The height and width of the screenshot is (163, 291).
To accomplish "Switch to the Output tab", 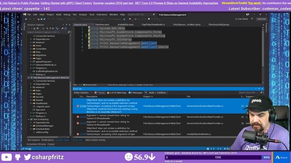I will point(51,144).
